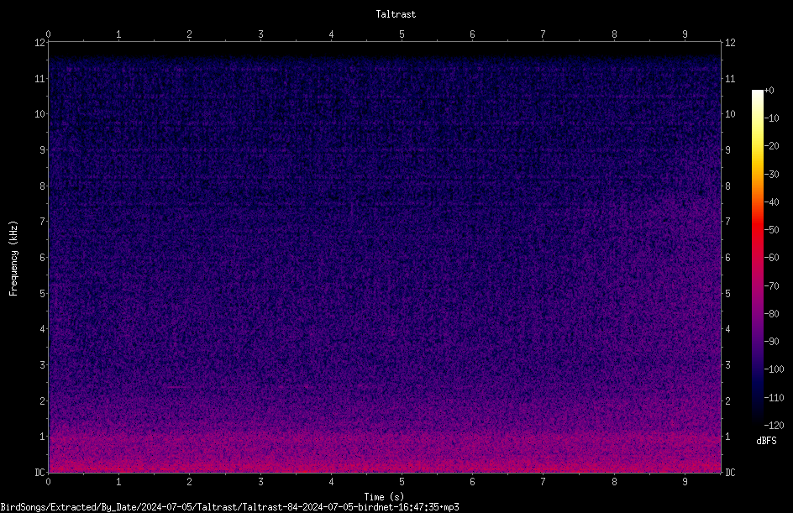
Task: Select the Time (s) axis label
Action: (384, 497)
